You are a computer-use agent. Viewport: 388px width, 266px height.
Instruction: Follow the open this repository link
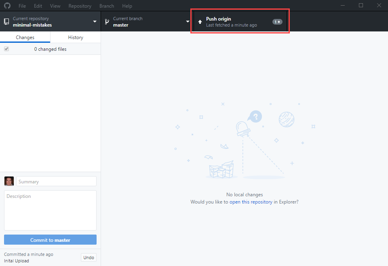click(251, 202)
